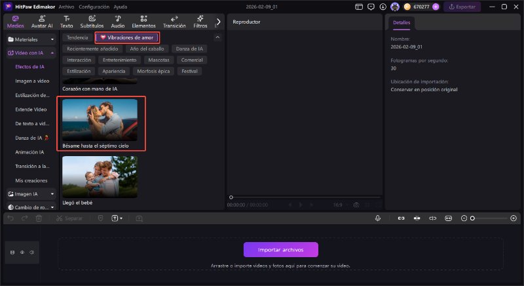524x286 pixels.
Task: Filter by Año del caballo tag
Action: (x=147, y=49)
